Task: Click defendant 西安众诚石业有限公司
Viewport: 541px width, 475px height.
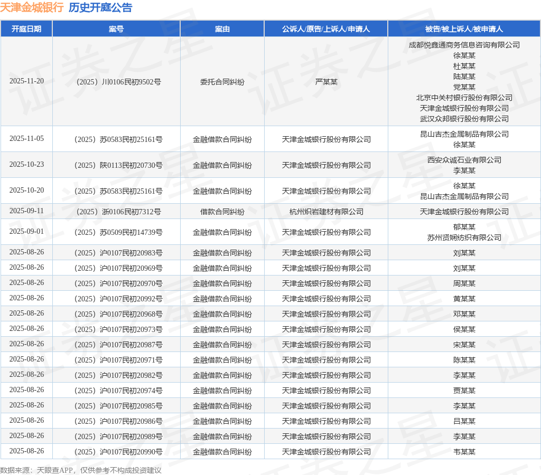Action: tap(464, 160)
